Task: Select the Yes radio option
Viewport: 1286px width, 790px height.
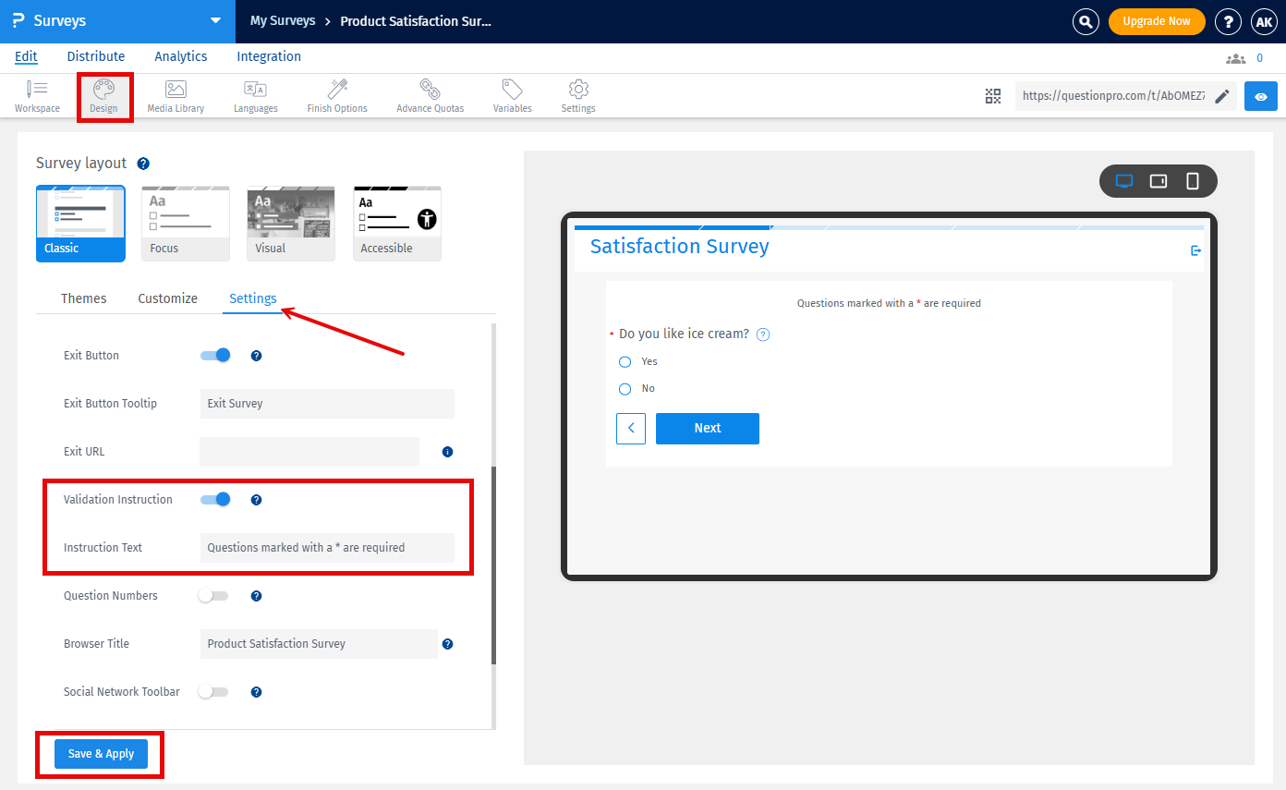Action: click(x=625, y=361)
